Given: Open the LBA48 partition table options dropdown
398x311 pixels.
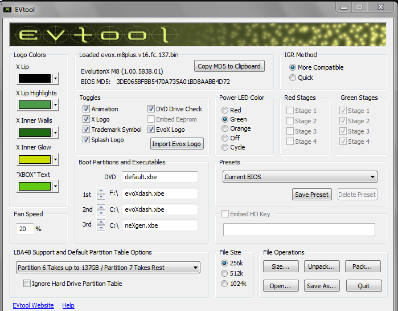Looking at the screenshot, I should coord(108,268).
